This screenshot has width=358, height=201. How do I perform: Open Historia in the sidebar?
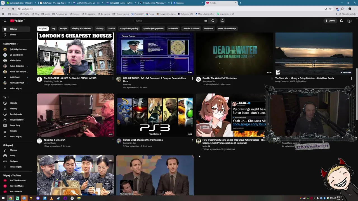[x=16, y=103]
